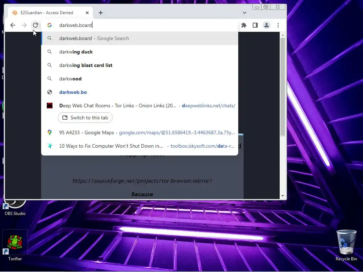Toggle the browser side panel icon

pyautogui.click(x=255, y=25)
